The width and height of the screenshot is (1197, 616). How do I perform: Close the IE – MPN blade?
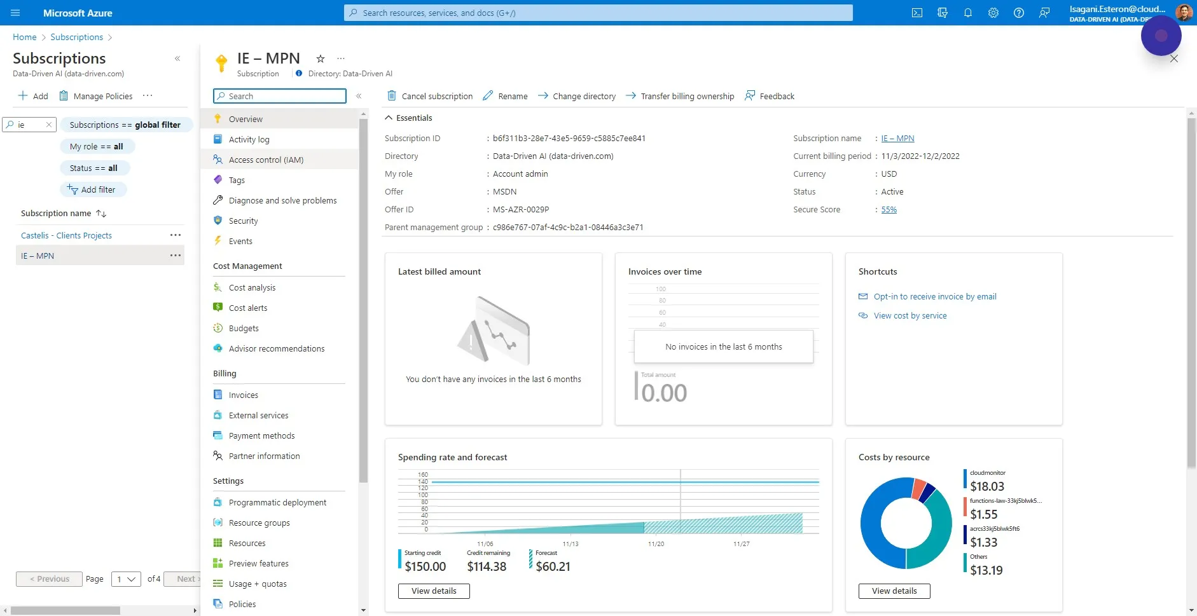1174,58
